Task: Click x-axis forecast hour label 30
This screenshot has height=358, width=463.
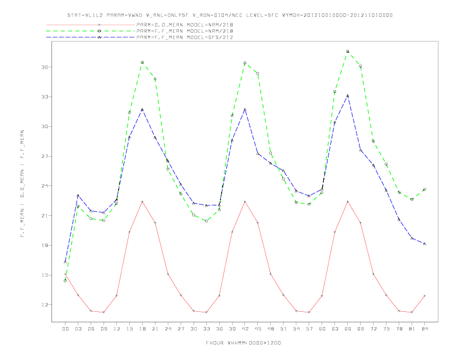Action: (x=194, y=329)
